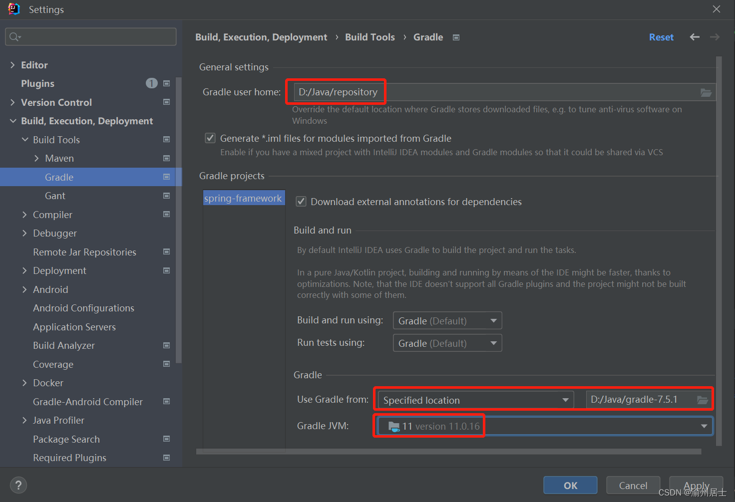This screenshot has width=735, height=502.
Task: Select spring-framework in Gradle projects list
Action: point(244,198)
